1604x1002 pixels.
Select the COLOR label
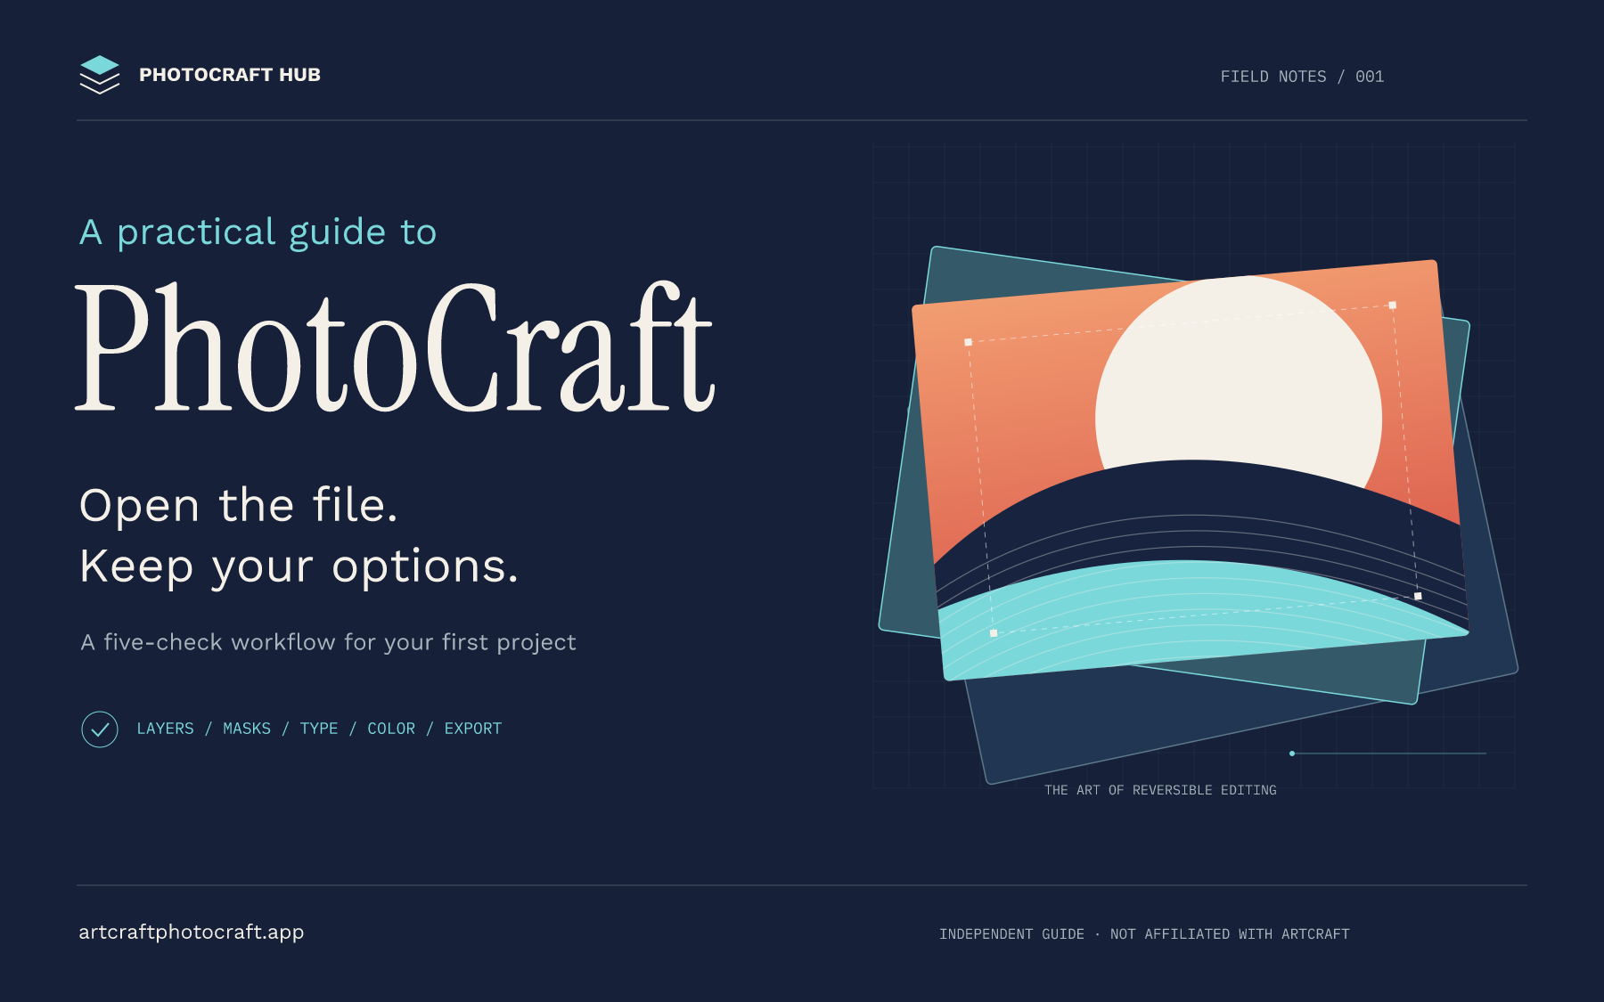391,729
